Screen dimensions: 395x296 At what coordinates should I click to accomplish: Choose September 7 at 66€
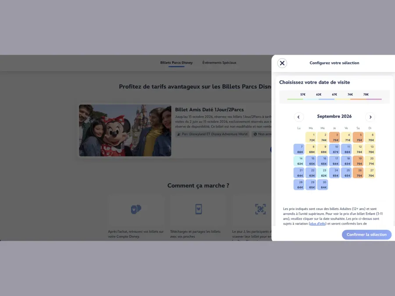(299, 149)
